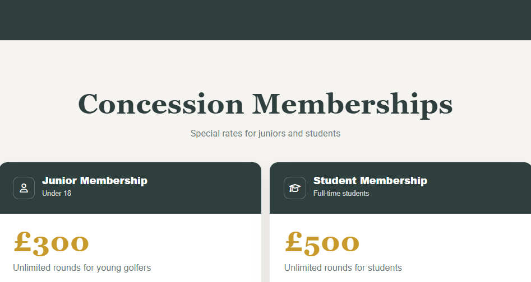Click the Junior Membership person icon
The image size is (531, 282).
click(x=24, y=188)
